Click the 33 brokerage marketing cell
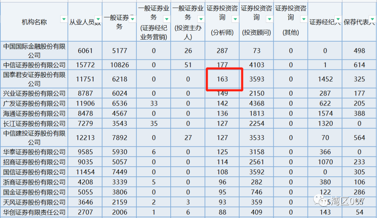Image resolution: width=377 pixels, height=218 pixels. click(154, 103)
